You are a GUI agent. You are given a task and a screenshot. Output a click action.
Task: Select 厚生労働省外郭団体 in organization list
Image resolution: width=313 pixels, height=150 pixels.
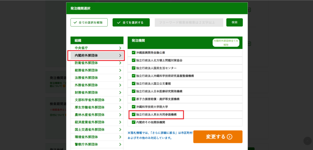(97, 107)
